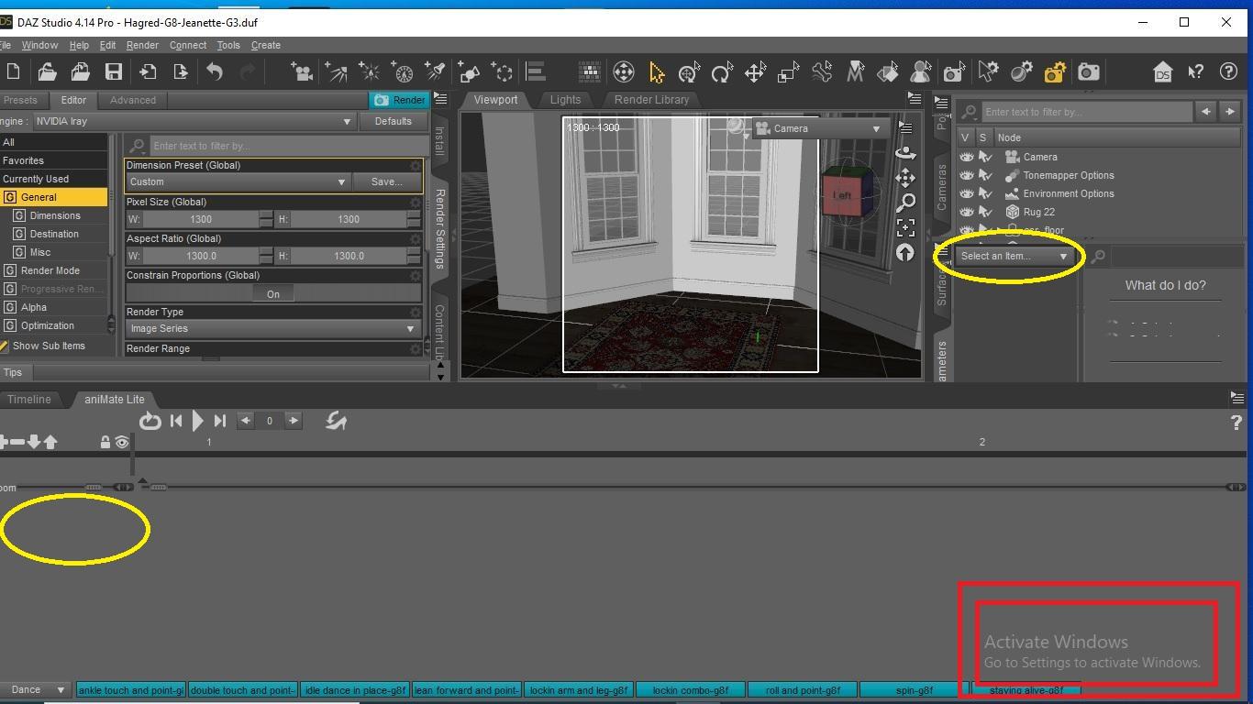Open the Dimension Preset Custom dropdown

(238, 181)
